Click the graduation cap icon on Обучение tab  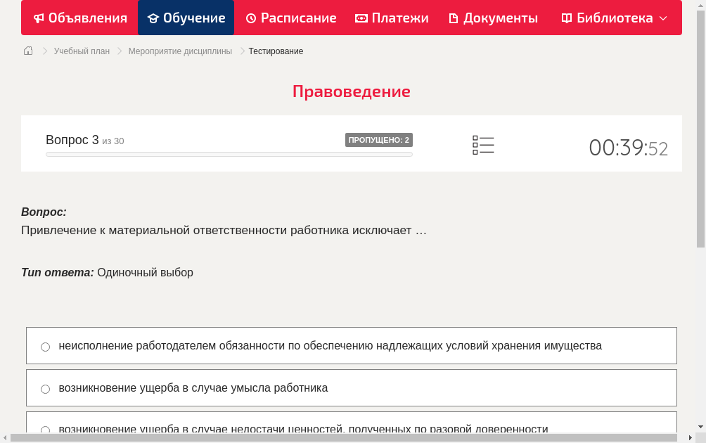coord(153,18)
